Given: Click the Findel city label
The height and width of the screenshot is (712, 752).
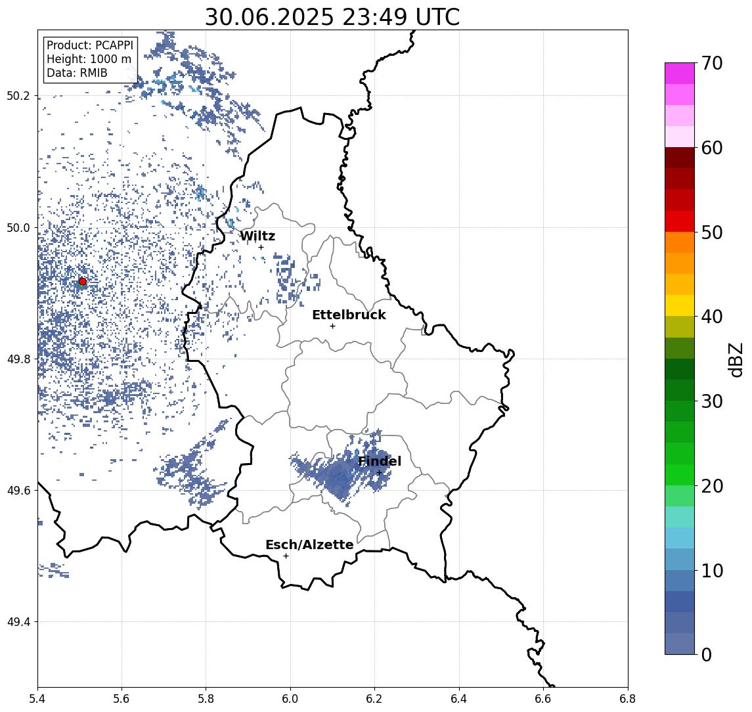Looking at the screenshot, I should pos(380,462).
